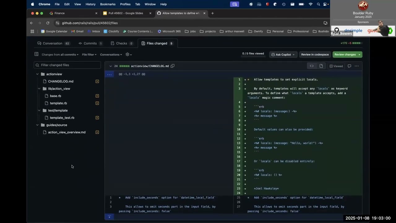Open the Apple menu
396x223 pixels.
[32, 4]
